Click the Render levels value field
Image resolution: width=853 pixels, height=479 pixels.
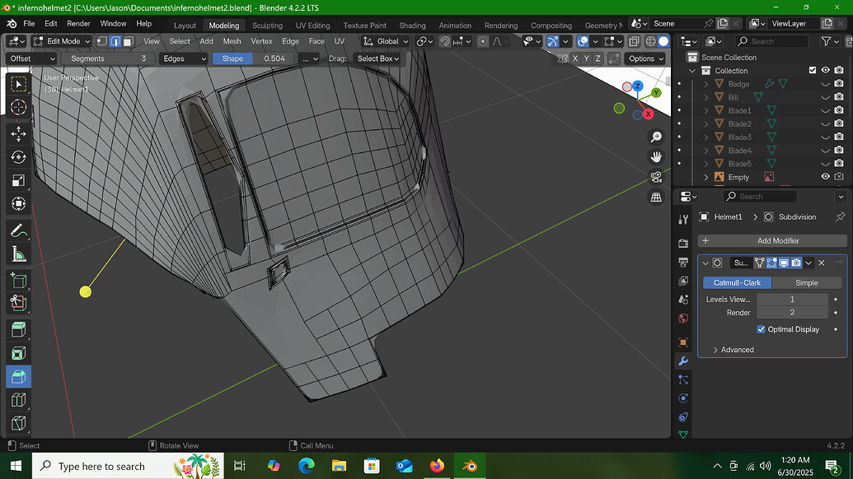[x=792, y=313]
